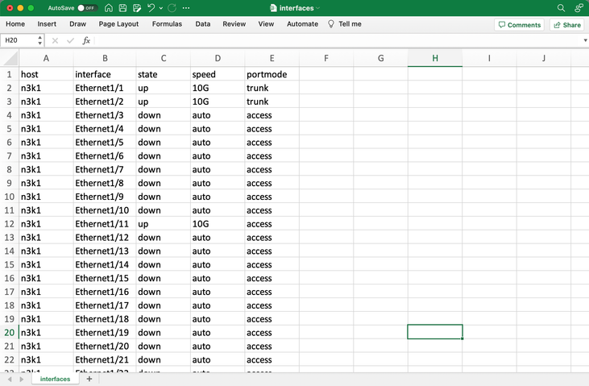Select the Ethernet1/11 cell
The height and width of the screenshot is (386, 589).
[105, 224]
